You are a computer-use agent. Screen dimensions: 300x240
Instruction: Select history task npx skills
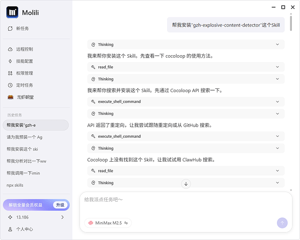[15, 185]
